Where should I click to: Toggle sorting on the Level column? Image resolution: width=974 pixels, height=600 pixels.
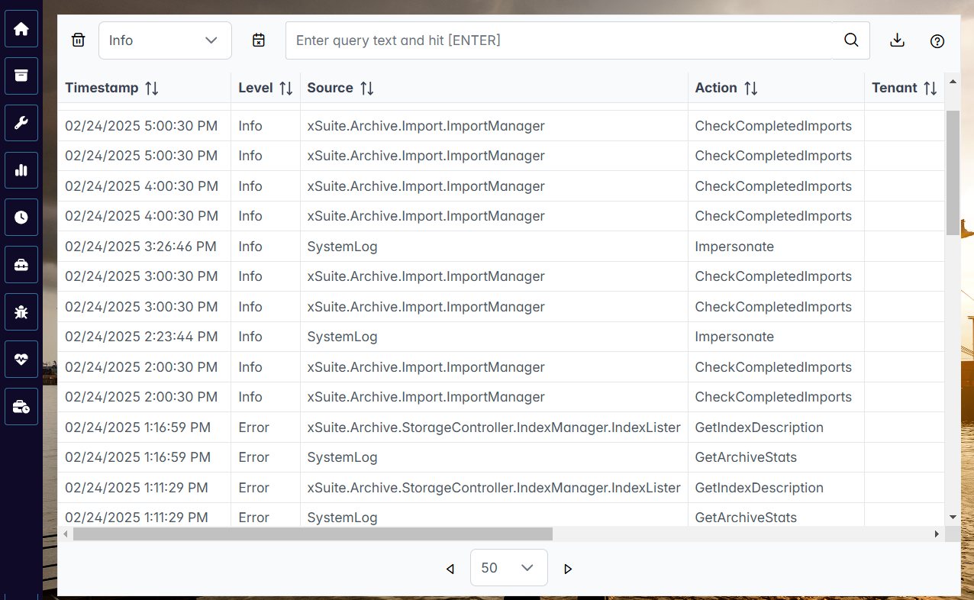287,88
